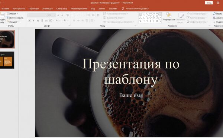Choose the five-point star shape
223x138 pixels.
[x=157, y=21]
